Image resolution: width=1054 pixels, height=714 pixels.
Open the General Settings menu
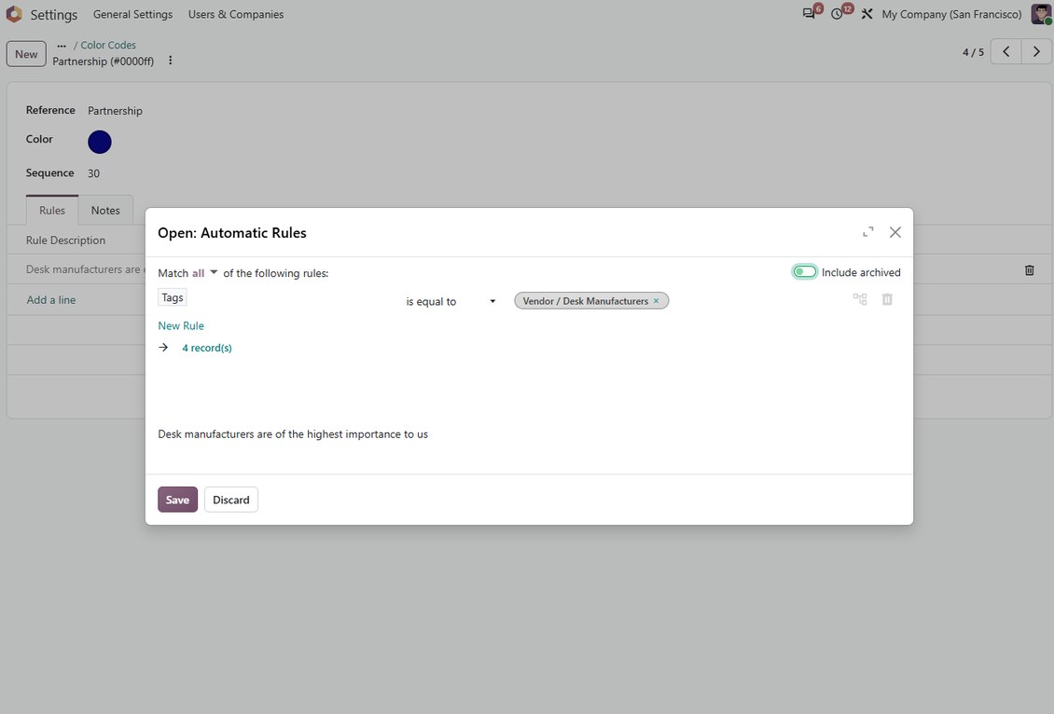click(x=132, y=14)
